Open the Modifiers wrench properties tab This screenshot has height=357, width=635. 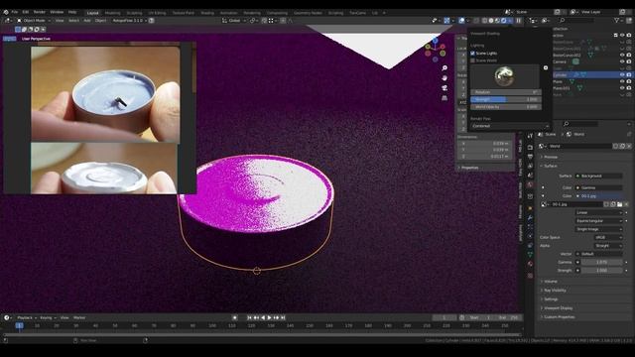click(x=530, y=218)
